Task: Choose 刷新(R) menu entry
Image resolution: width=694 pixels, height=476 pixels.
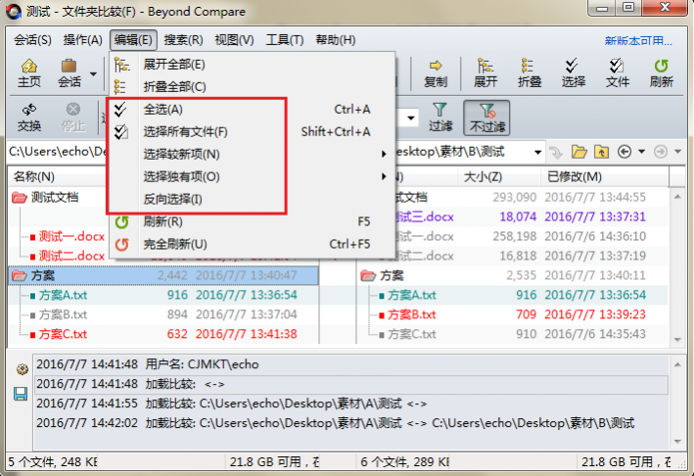Action: [x=253, y=221]
